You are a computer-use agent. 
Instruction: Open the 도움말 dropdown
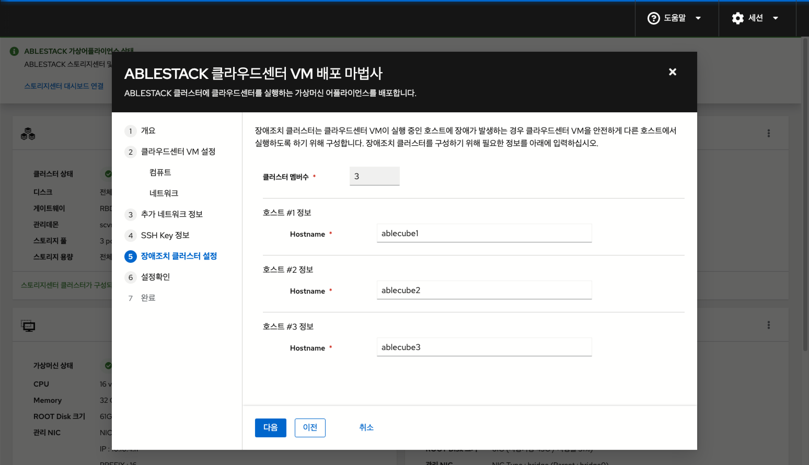(x=698, y=18)
